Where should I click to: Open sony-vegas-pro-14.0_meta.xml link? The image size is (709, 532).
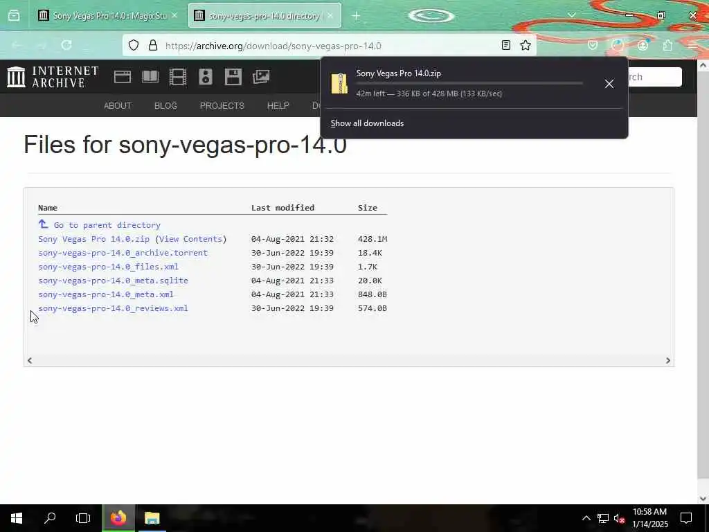pos(106,294)
